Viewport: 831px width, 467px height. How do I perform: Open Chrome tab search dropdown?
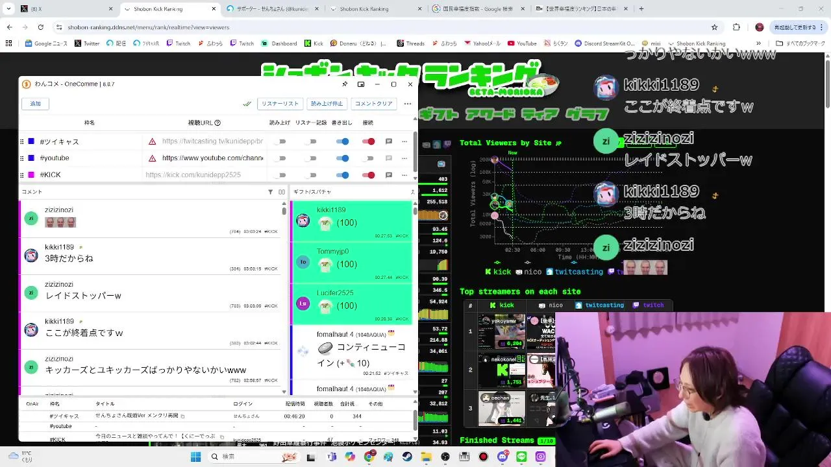coord(8,9)
